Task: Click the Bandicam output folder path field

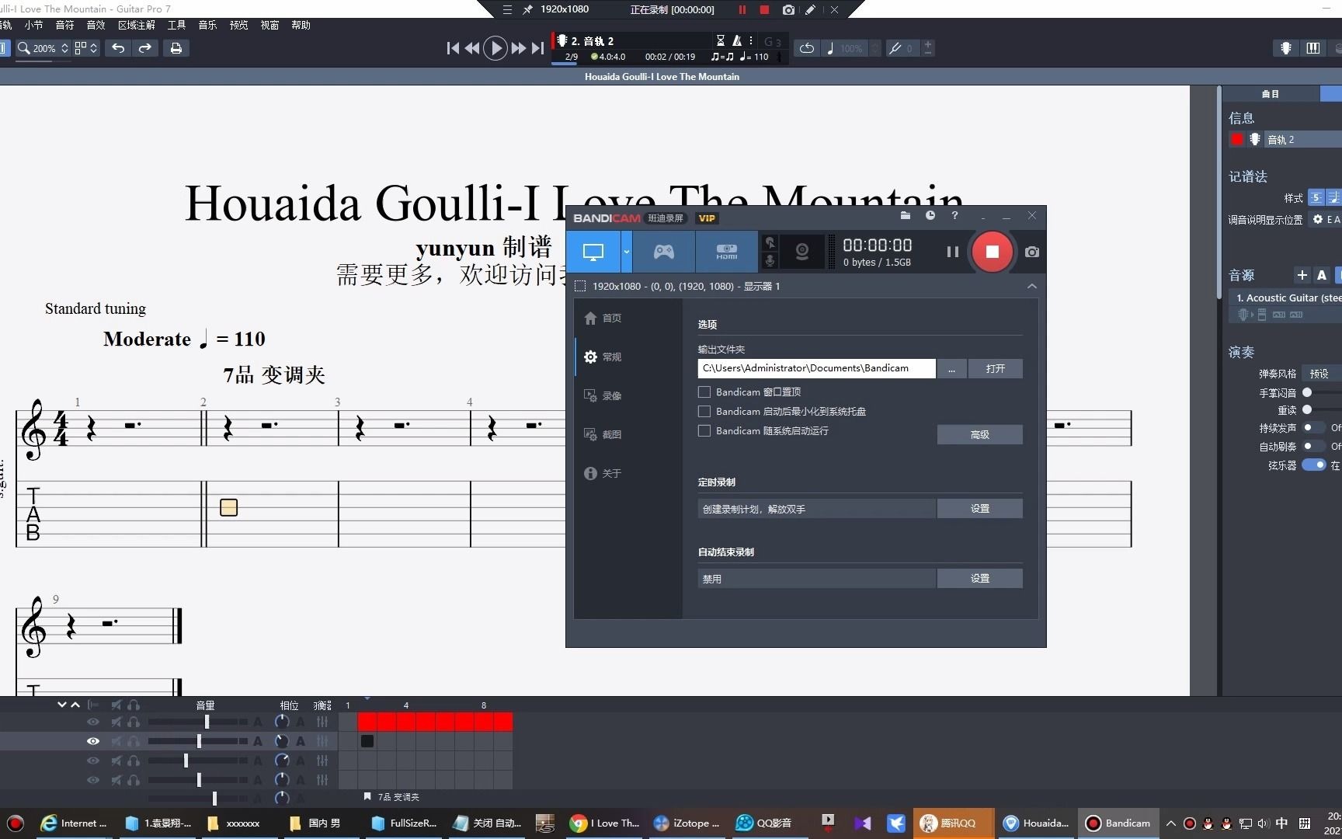Action: (816, 368)
